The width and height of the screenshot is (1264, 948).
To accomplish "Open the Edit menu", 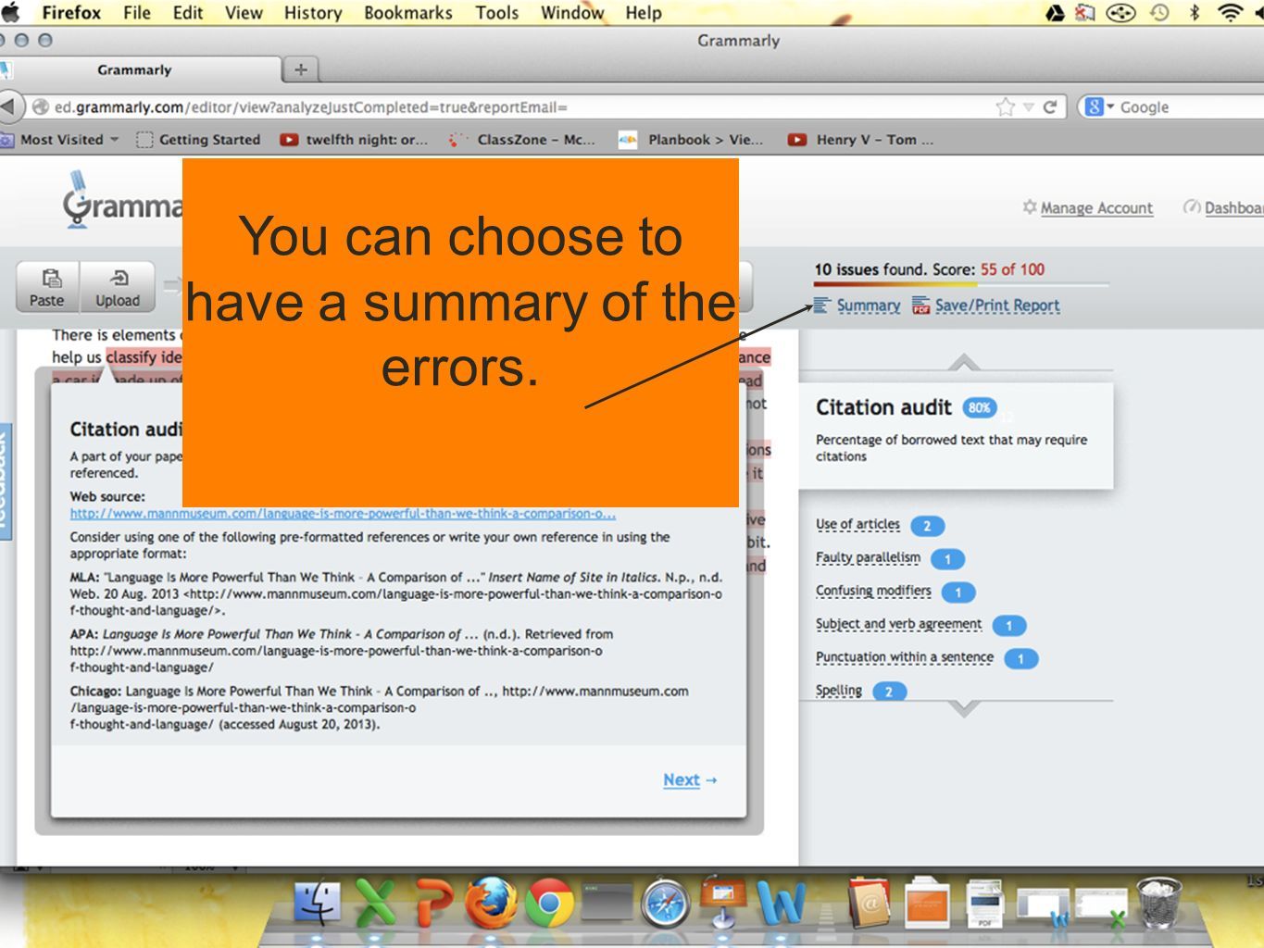I will 188,13.
